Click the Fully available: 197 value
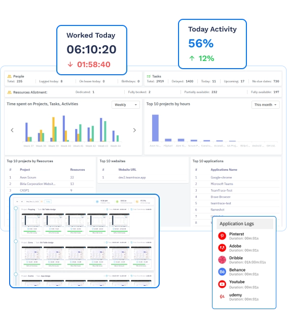This screenshot has height=332, width=287. 265,92
